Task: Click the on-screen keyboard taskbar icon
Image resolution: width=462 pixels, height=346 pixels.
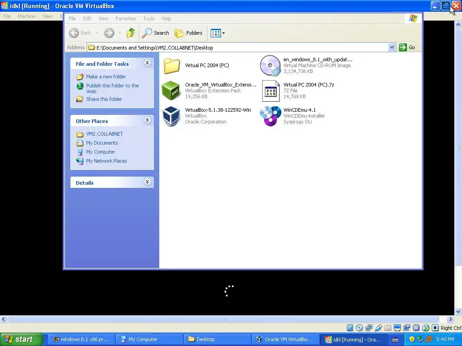Action: (395, 340)
